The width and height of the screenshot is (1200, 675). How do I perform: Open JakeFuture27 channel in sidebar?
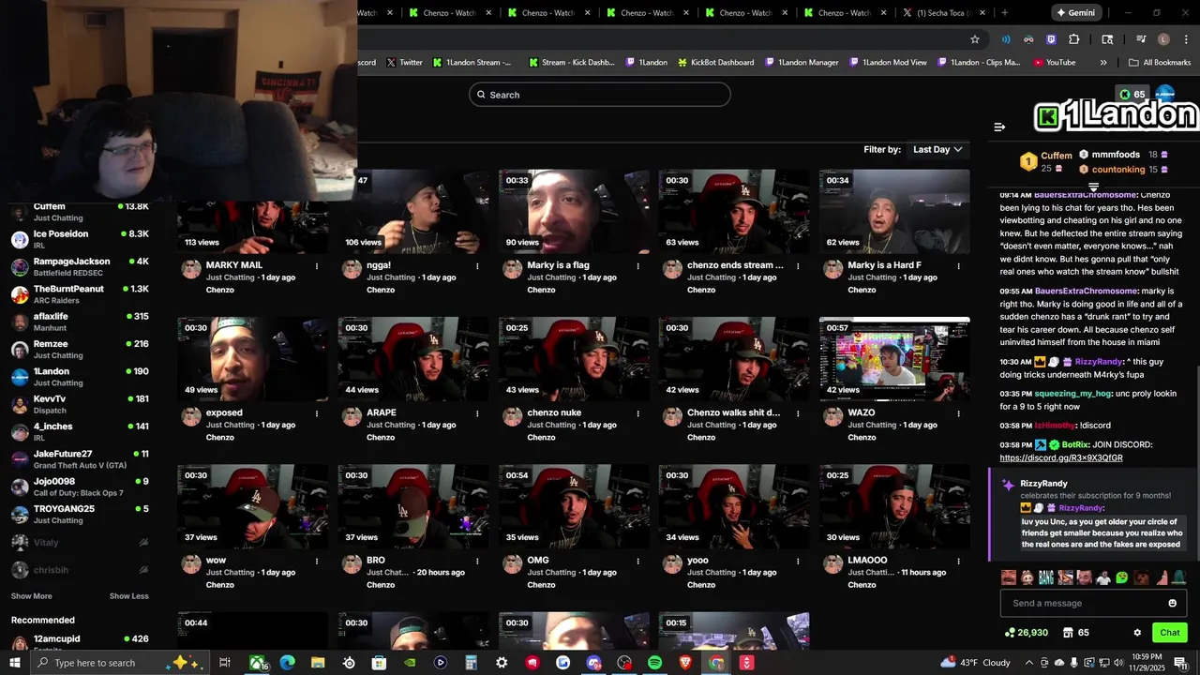pos(80,459)
